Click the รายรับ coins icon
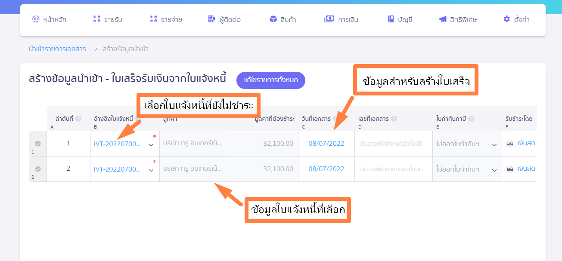 (97, 19)
